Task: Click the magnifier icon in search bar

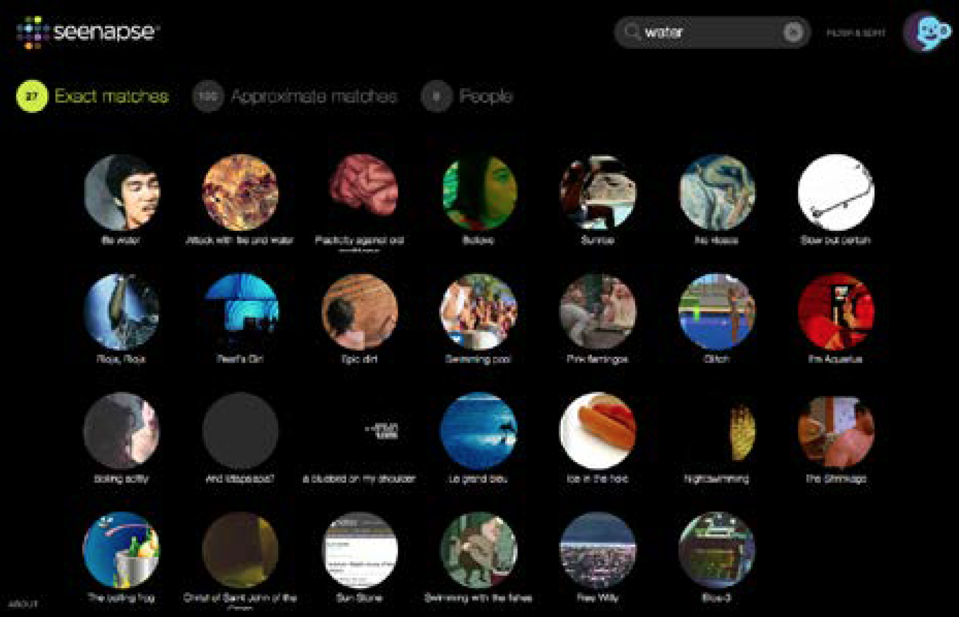Action: pyautogui.click(x=632, y=32)
